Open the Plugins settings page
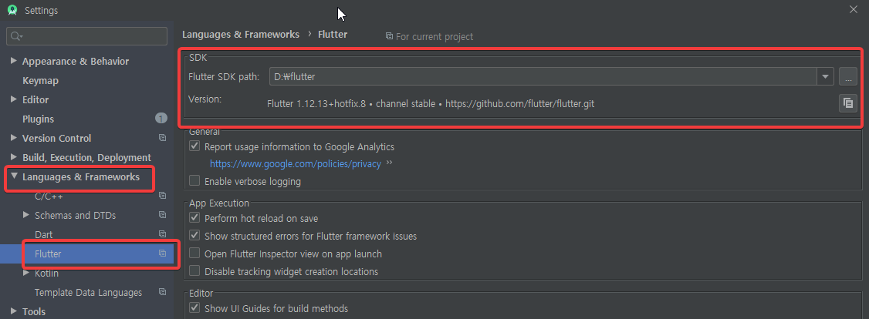Image resolution: width=869 pixels, height=319 pixels. [x=39, y=119]
